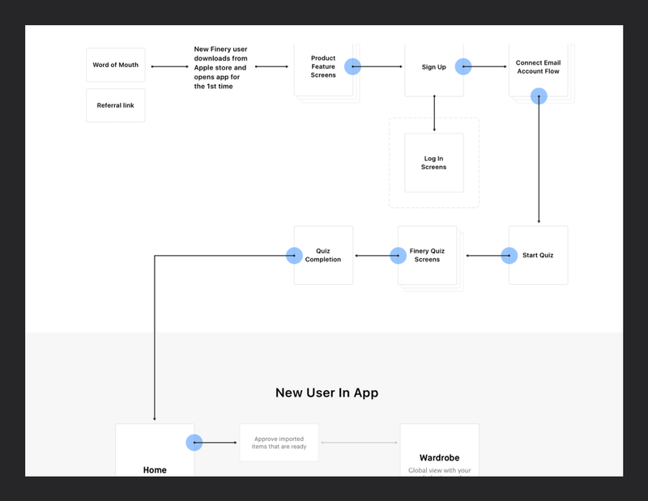This screenshot has height=501, width=648.
Task: Click the New User In App heading
Action: [x=327, y=393]
